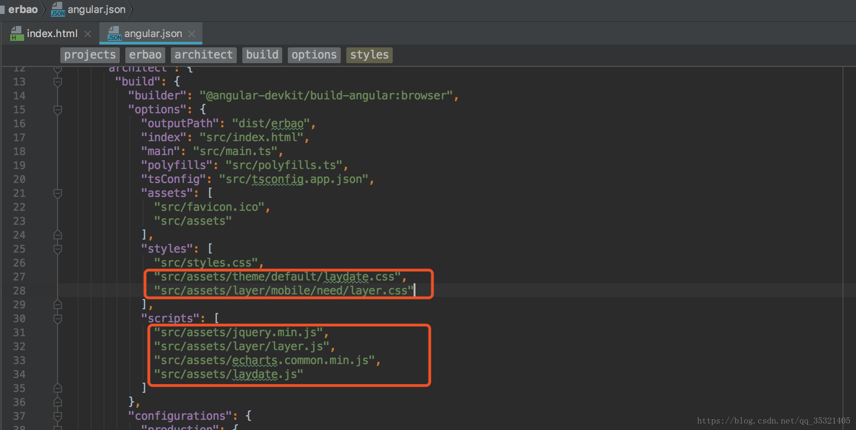Click the "src/polyfills.ts" value
The width and height of the screenshot is (856, 430).
pyautogui.click(x=284, y=165)
